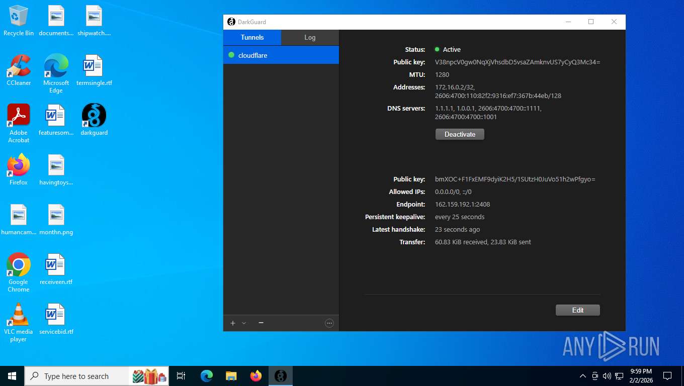The height and width of the screenshot is (386, 684).
Task: Select the featuresom Word document icon
Action: (x=56, y=120)
